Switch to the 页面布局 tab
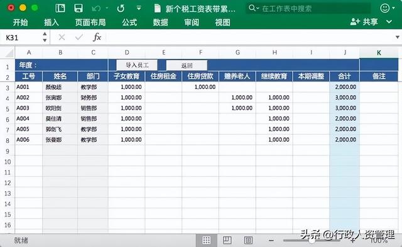 [x=90, y=23]
